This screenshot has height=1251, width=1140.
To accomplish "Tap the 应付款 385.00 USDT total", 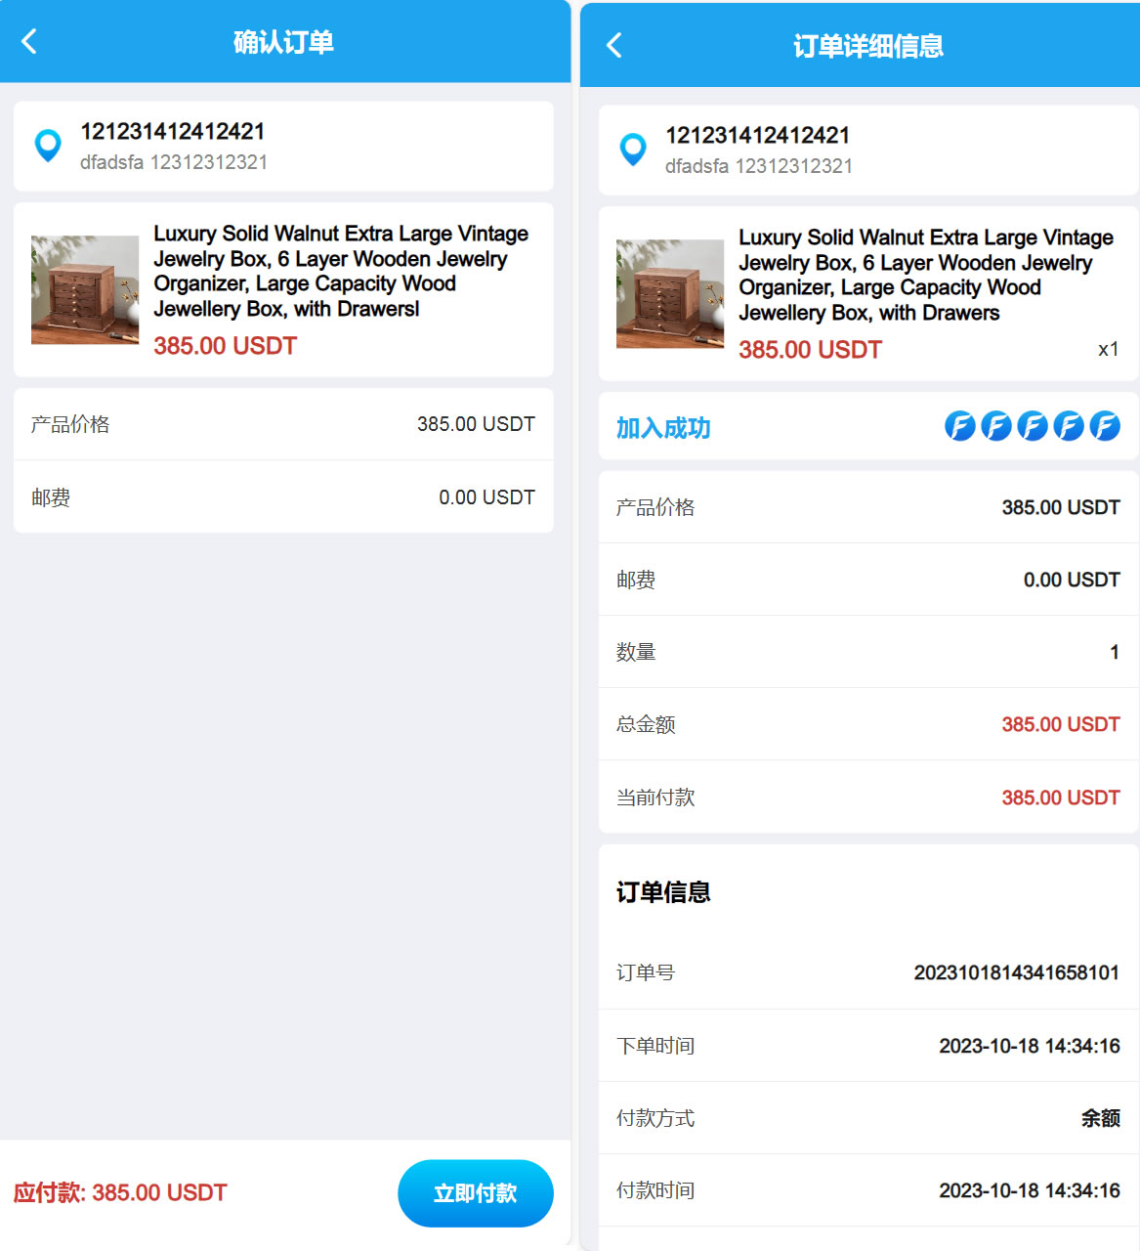I will pyautogui.click(x=120, y=1192).
